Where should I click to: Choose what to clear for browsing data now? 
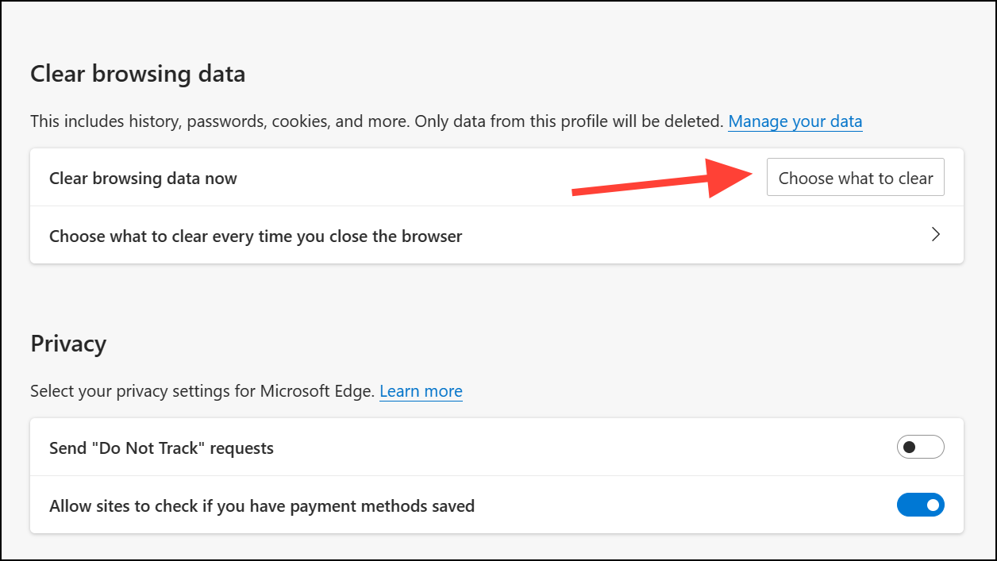pos(855,177)
